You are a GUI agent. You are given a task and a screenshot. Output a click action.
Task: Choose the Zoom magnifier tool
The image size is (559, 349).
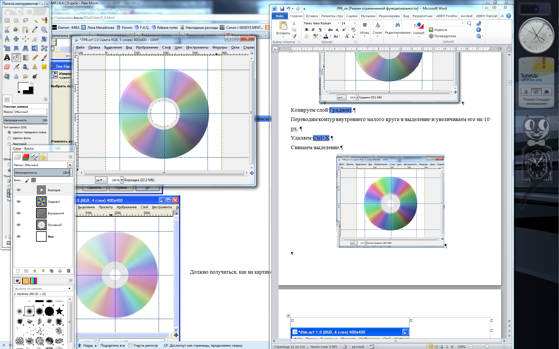[44, 30]
